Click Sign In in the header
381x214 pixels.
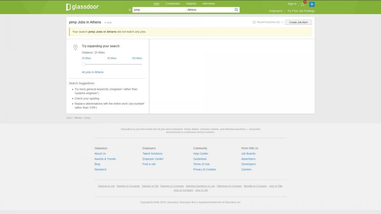[x=292, y=4]
